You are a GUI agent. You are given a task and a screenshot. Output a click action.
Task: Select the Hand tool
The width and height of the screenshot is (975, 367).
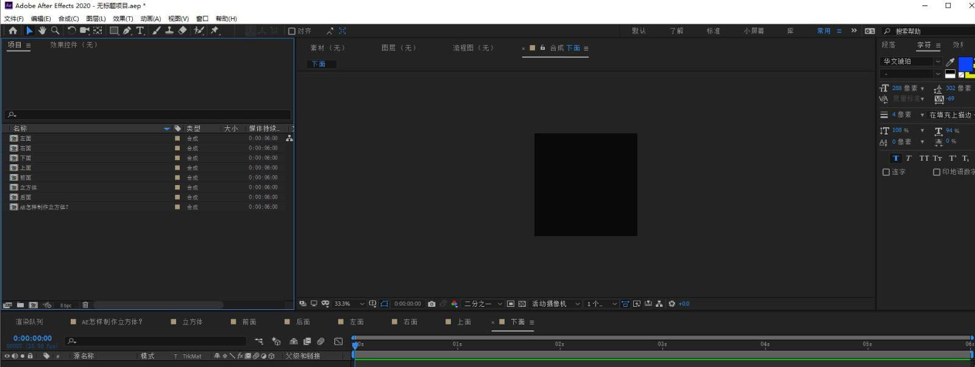point(42,30)
